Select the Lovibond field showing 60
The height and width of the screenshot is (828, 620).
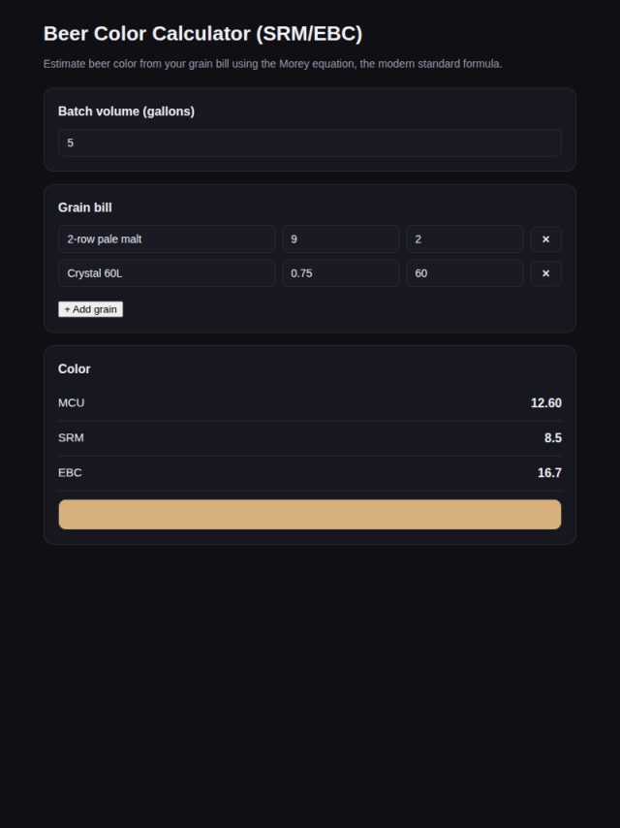pos(465,273)
